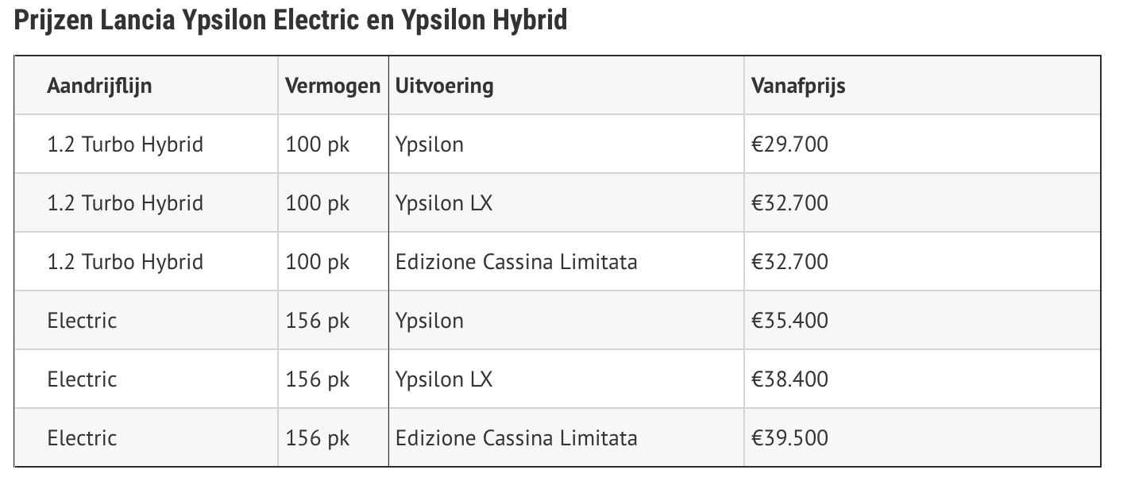1131x489 pixels.
Task: Select Ypsilon in the €35.400 row
Action: [x=430, y=321]
